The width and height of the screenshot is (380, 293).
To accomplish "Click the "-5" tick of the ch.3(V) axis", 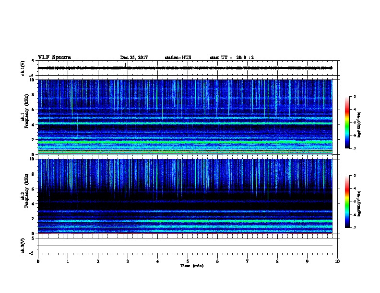I will click(x=32, y=253).
